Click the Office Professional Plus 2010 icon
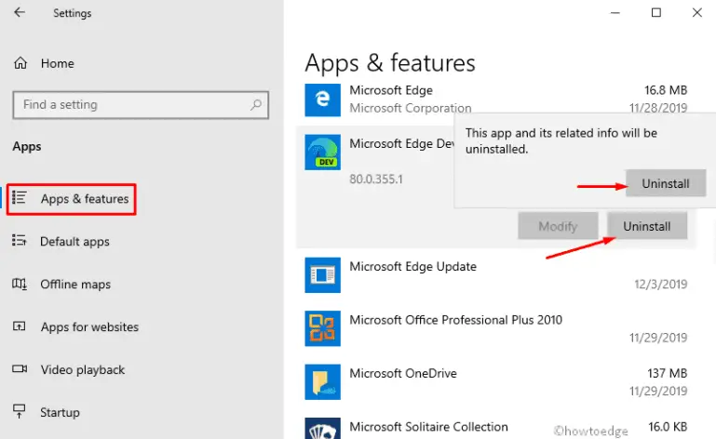 coord(322,328)
